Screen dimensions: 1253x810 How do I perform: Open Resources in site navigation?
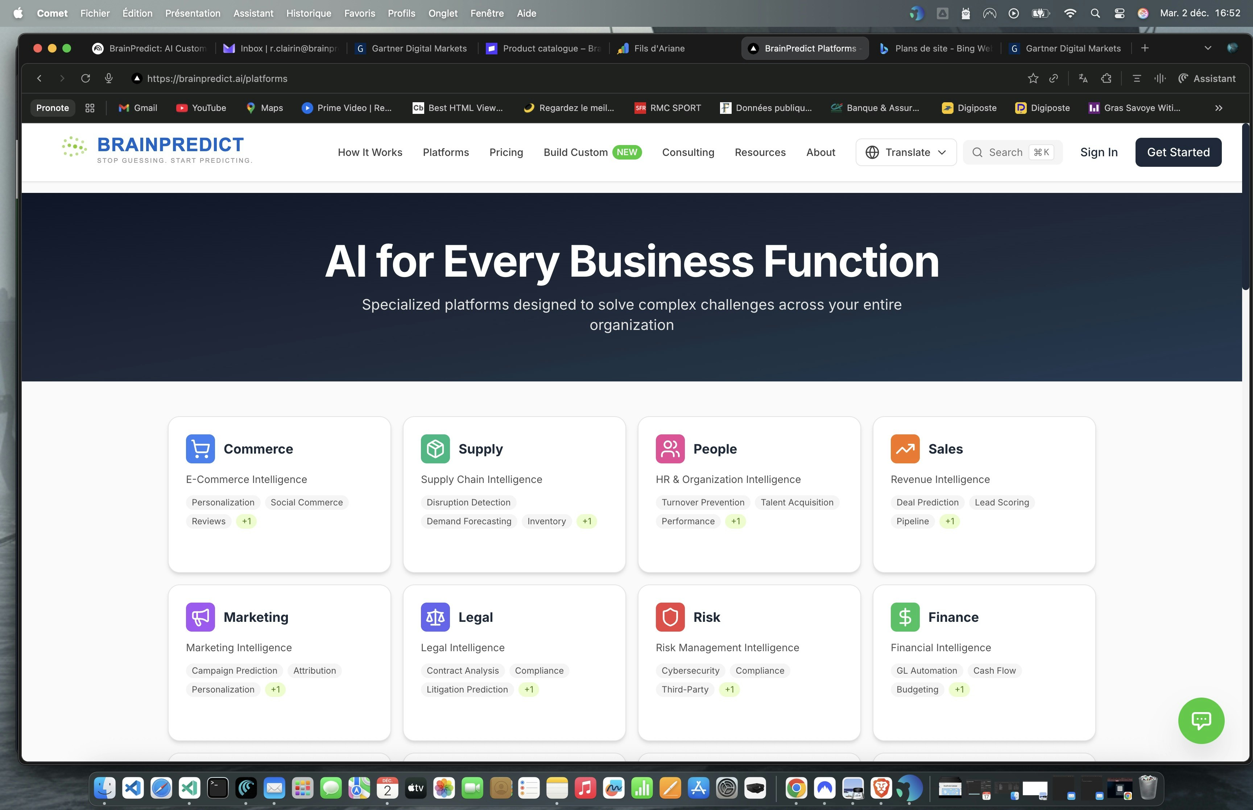760,152
